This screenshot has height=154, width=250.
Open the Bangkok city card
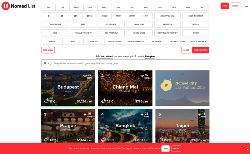pyautogui.click(x=125, y=126)
